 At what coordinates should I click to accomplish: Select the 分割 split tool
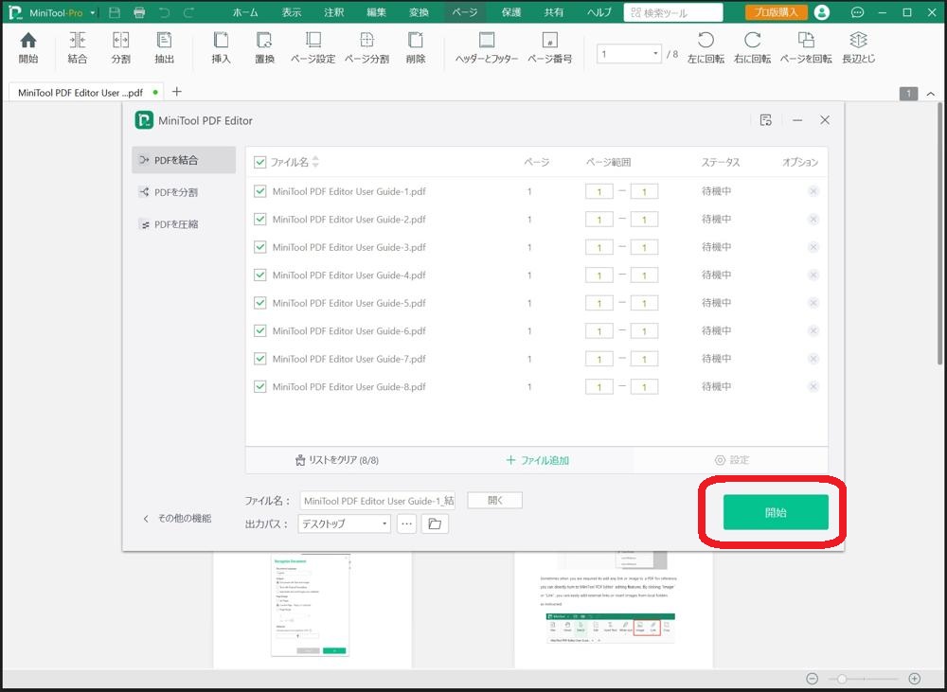coord(121,47)
